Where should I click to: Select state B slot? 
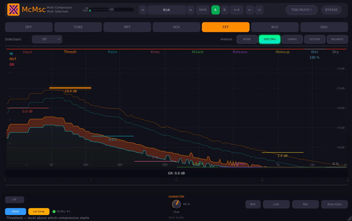(x=224, y=10)
